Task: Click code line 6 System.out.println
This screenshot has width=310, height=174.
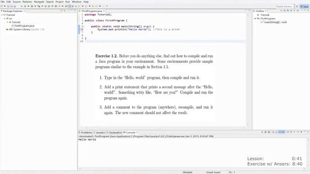Action: 139,29
